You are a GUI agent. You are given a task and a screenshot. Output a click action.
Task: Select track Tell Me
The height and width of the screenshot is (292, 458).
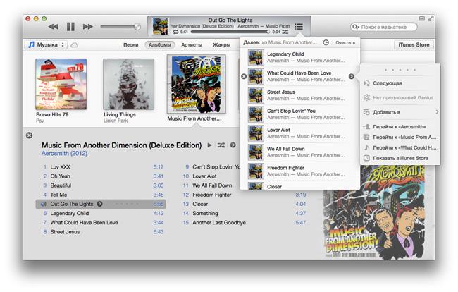point(101,195)
